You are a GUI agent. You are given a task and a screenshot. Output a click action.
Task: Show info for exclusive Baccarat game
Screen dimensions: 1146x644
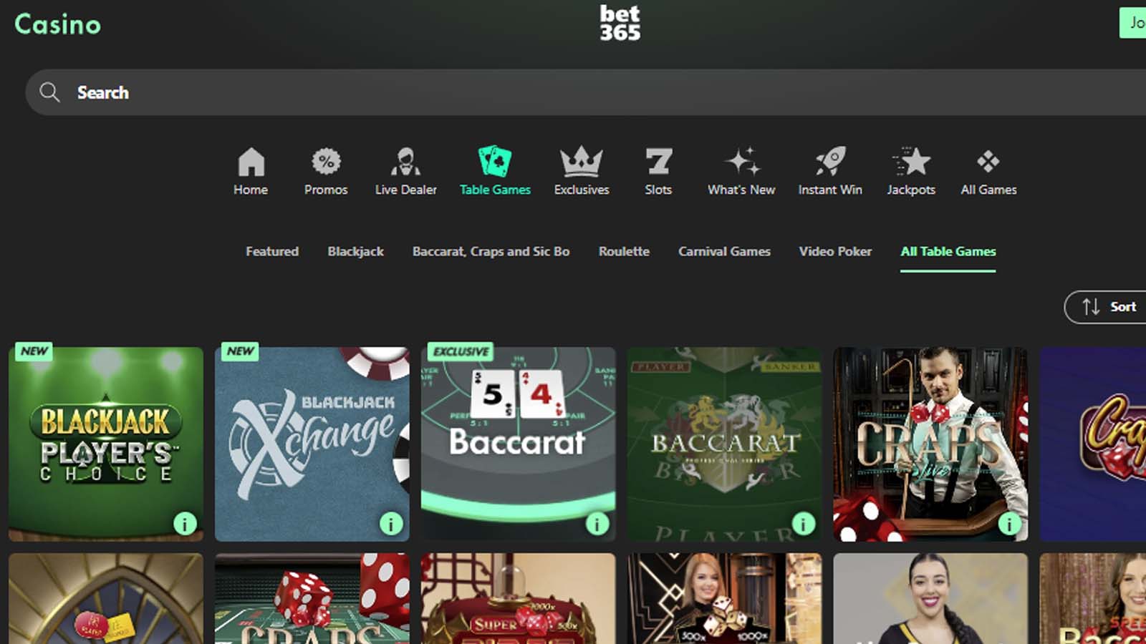[597, 524]
